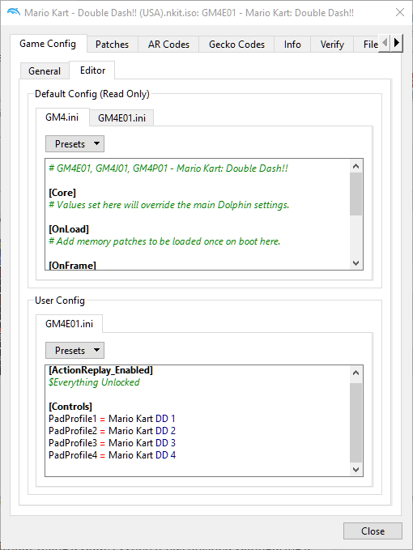Click the Close button

click(x=373, y=531)
